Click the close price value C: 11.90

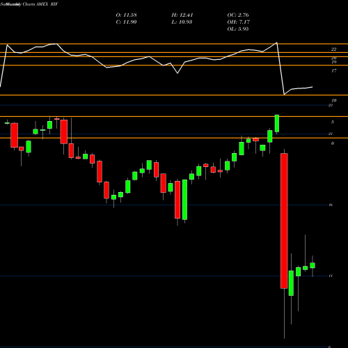[126, 22]
